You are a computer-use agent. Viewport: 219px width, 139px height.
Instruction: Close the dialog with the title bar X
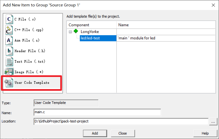point(213,5)
